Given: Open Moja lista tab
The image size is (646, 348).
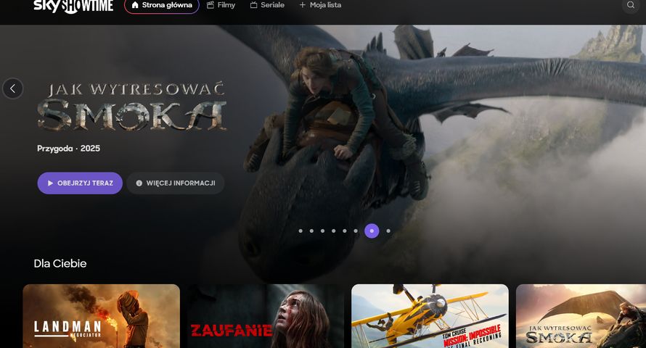Looking at the screenshot, I should [320, 5].
